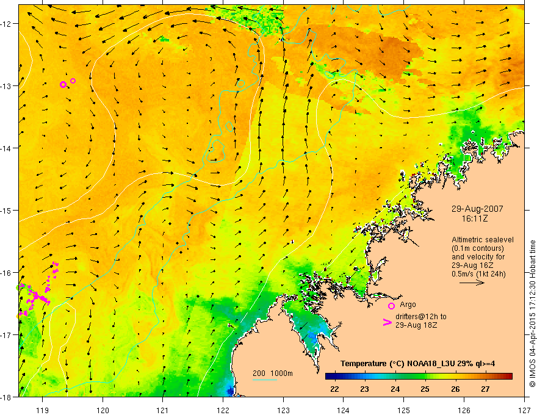Viewport: 537px width, 415px height.
Task: Click the '200 1000m' bathymetry label
Action: pyautogui.click(x=273, y=374)
